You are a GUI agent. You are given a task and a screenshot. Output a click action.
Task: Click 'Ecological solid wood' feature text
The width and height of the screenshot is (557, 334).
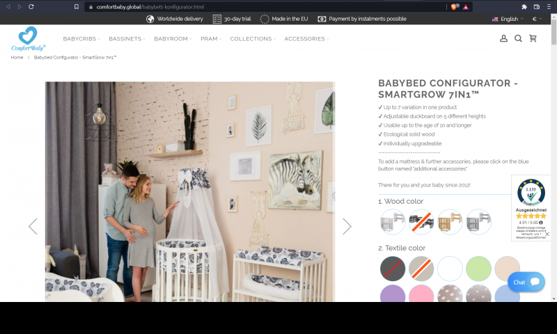409,134
